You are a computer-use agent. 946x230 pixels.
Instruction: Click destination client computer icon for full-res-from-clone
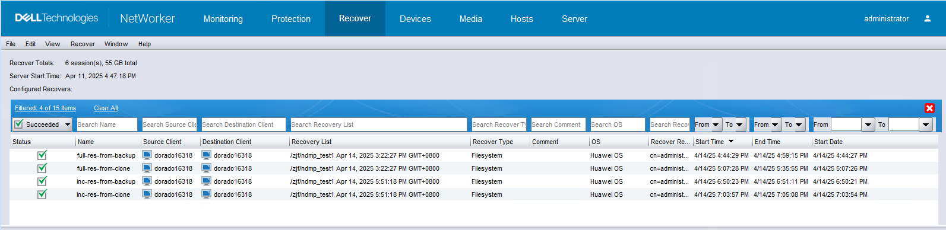point(207,168)
